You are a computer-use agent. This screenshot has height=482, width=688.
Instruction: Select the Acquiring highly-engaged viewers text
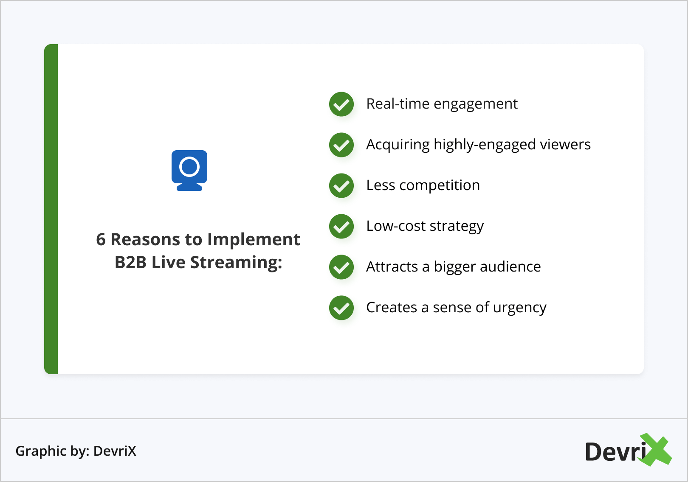(478, 145)
